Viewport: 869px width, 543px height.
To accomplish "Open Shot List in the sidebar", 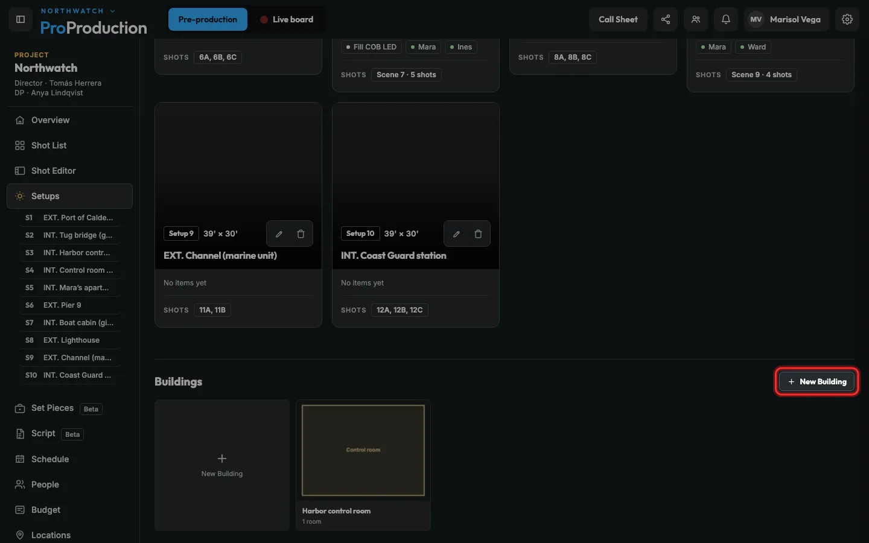I will coord(69,145).
